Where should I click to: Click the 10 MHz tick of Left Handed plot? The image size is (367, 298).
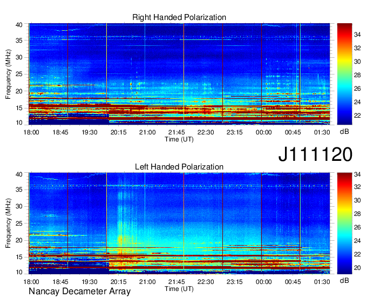click(19, 272)
